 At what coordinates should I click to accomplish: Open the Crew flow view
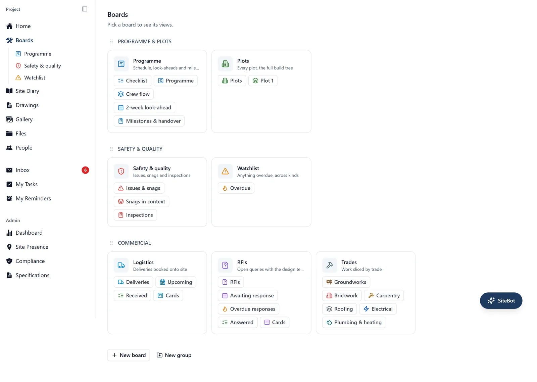point(134,94)
